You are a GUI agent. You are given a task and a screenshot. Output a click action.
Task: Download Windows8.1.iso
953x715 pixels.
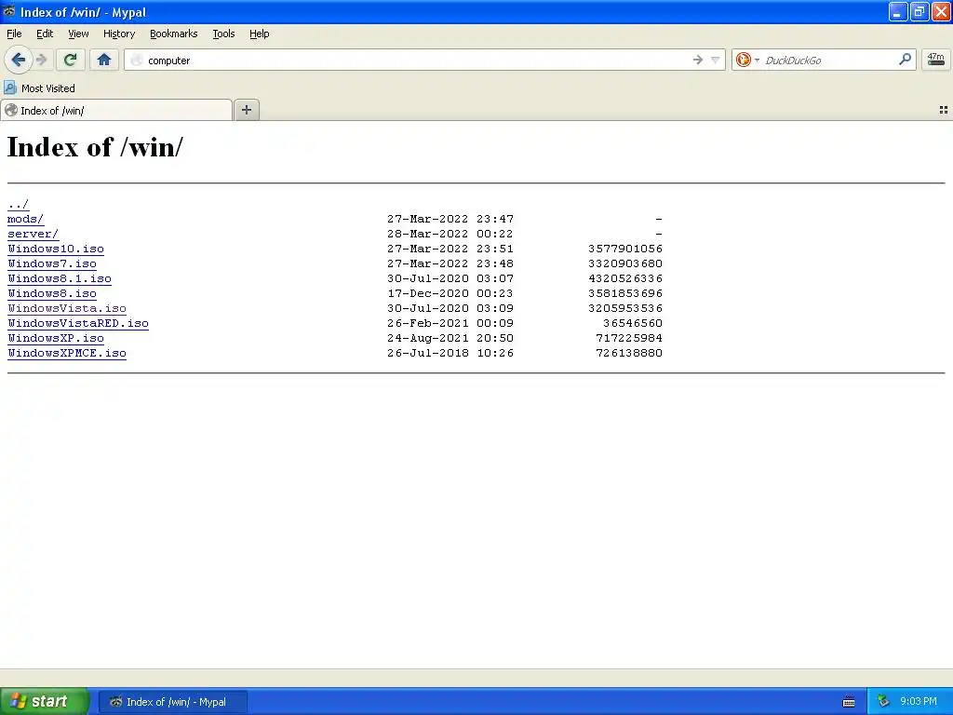pos(60,278)
